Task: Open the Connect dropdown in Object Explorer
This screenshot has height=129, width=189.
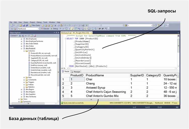Action: pos(14,36)
